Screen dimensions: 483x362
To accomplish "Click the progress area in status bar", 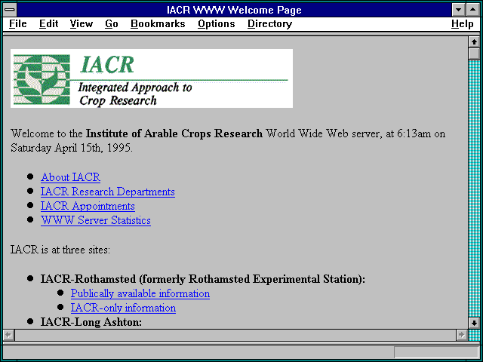I will [436, 352].
